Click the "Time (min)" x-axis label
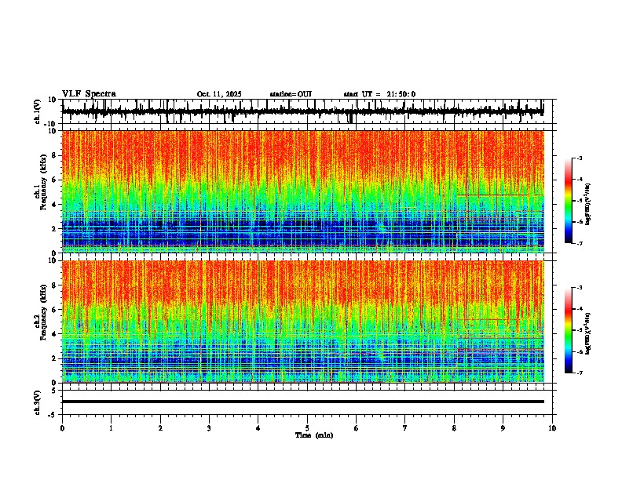Image resolution: width=622 pixels, height=480 pixels. [x=314, y=435]
